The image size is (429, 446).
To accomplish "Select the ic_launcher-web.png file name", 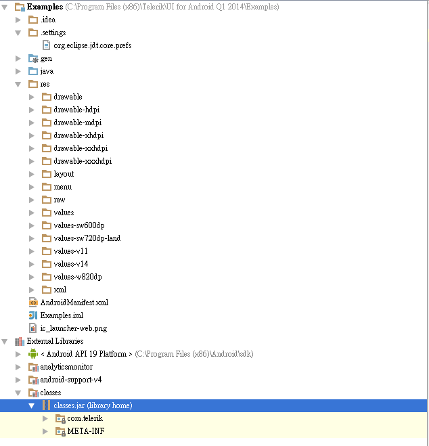I will pos(74,328).
